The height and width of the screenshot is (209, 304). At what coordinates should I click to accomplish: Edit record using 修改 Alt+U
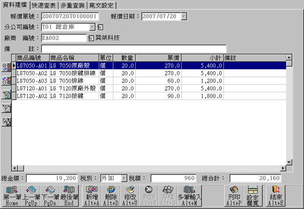click(130, 196)
